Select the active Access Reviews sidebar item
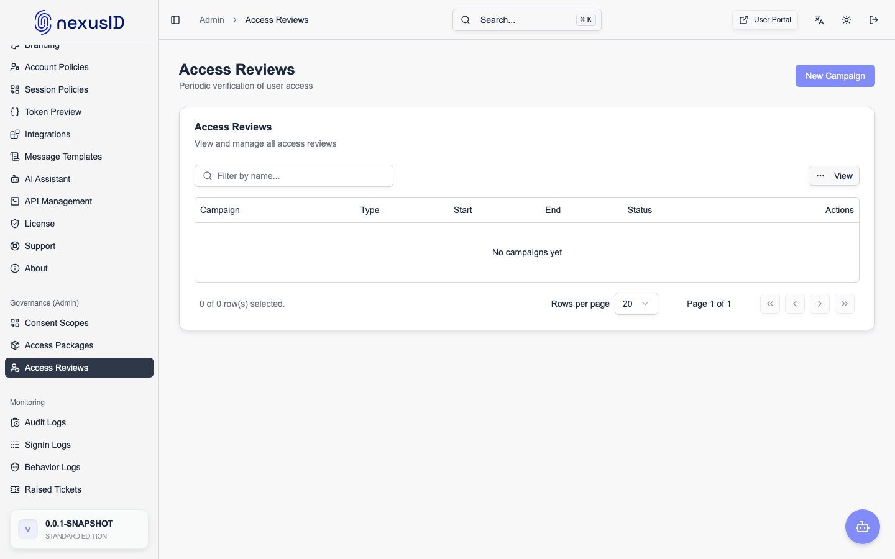Viewport: 895px width, 559px height. [x=79, y=368]
